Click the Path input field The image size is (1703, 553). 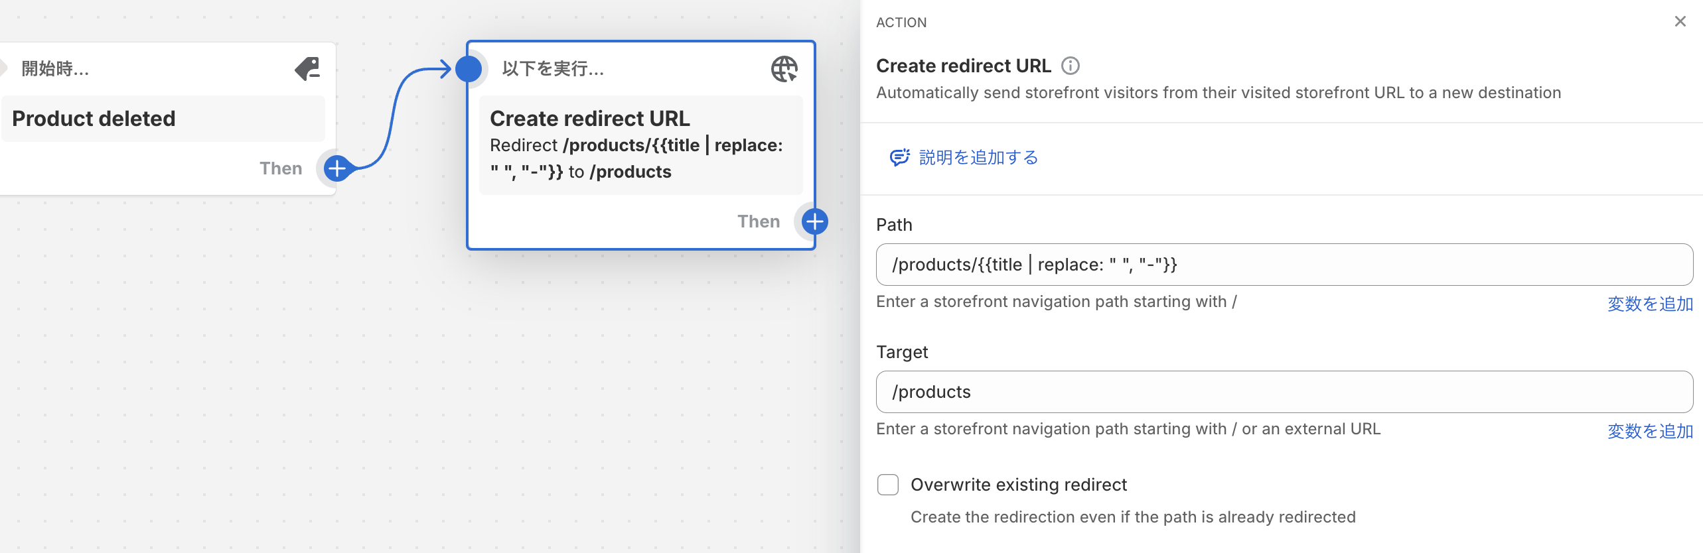(x=1284, y=265)
